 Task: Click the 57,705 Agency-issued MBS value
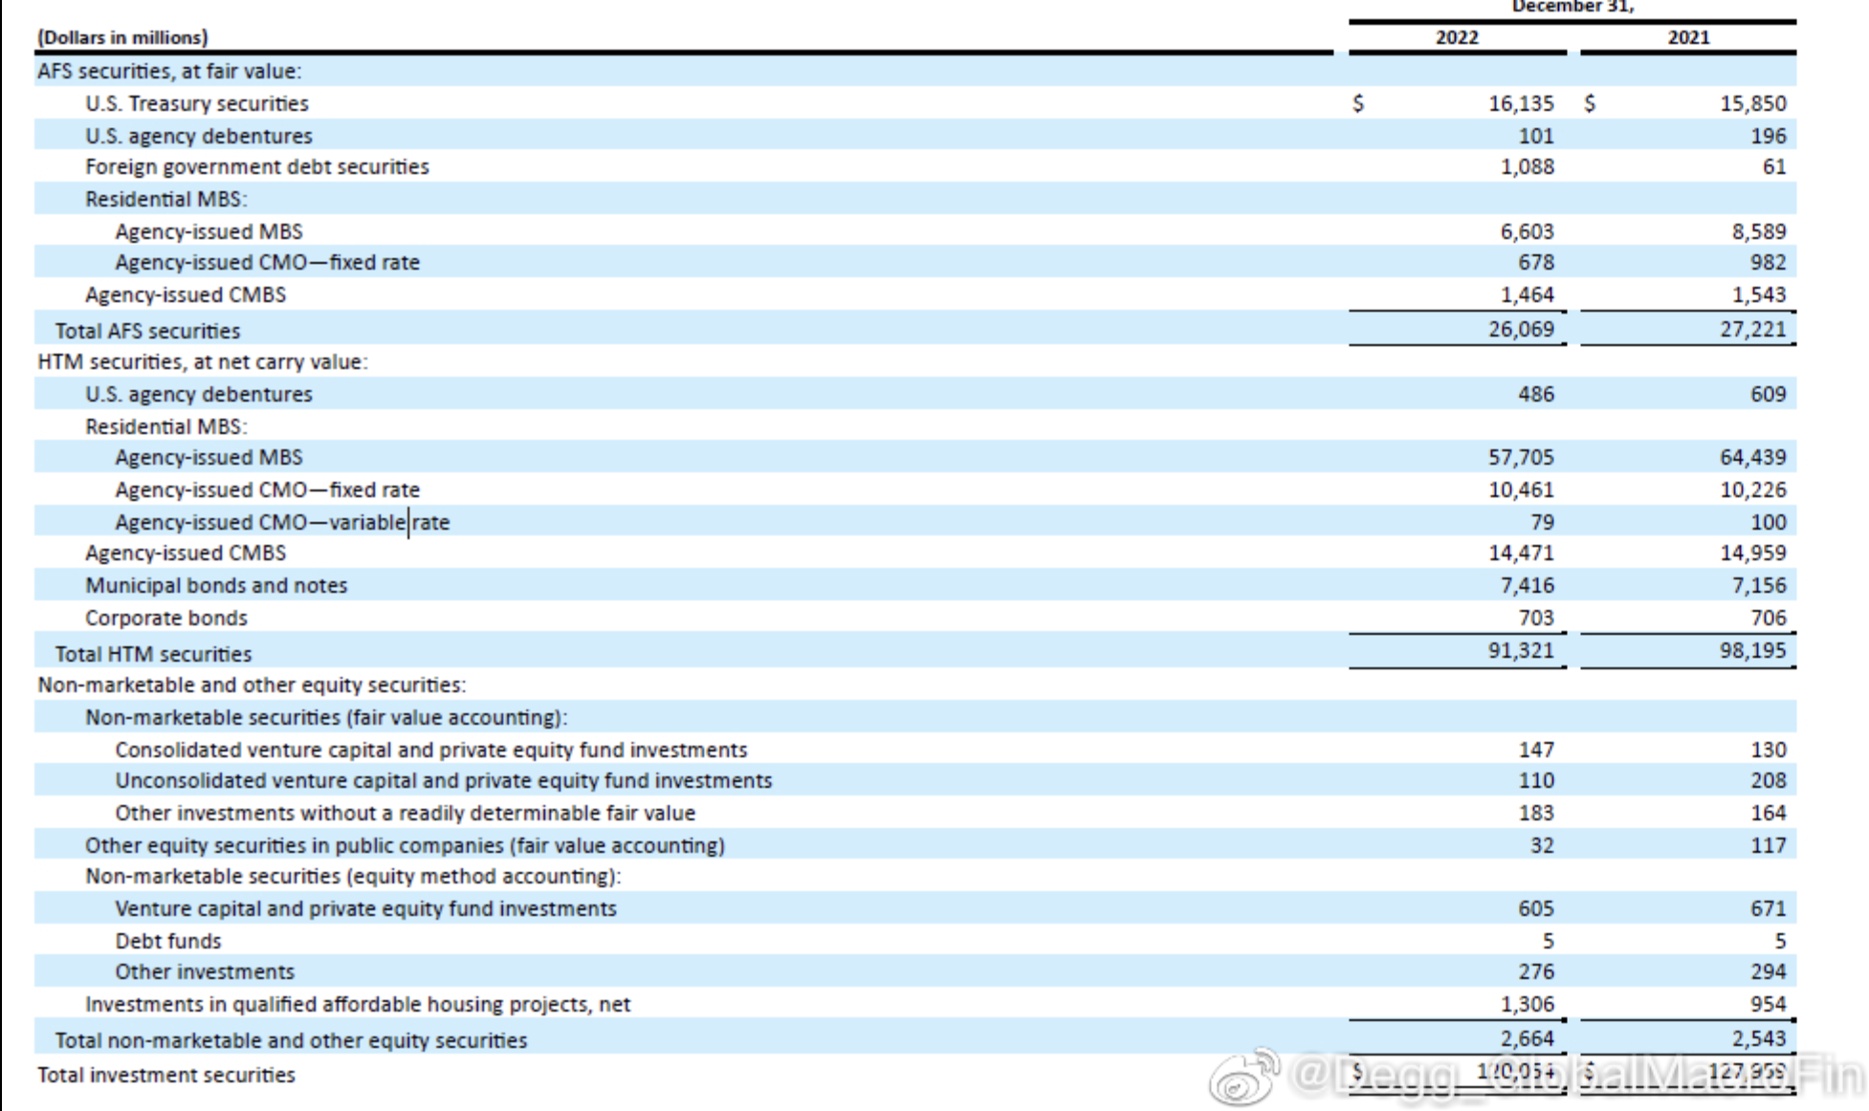pos(1520,457)
